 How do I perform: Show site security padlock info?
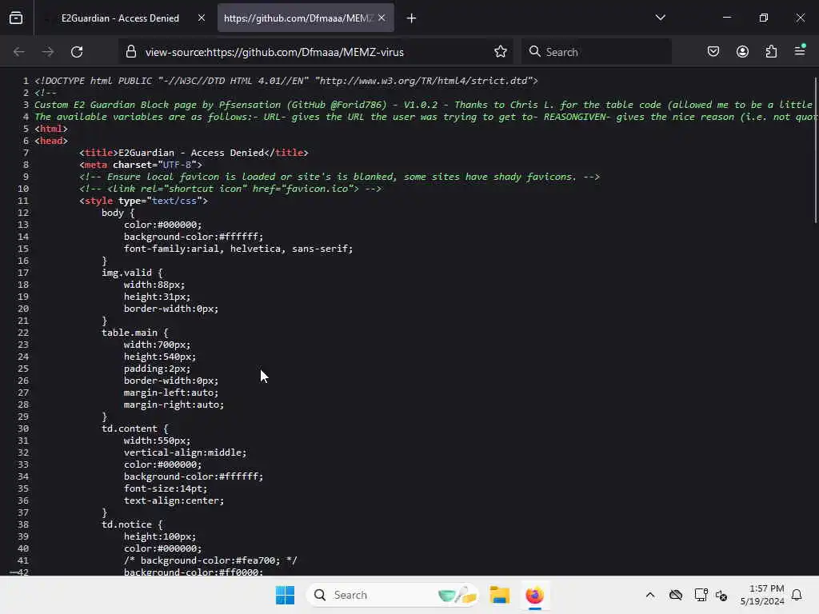(130, 52)
